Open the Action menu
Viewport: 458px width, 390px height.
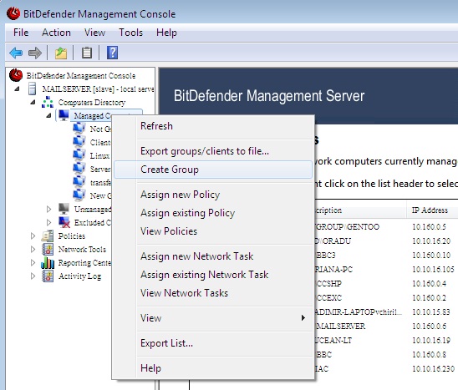coord(56,33)
